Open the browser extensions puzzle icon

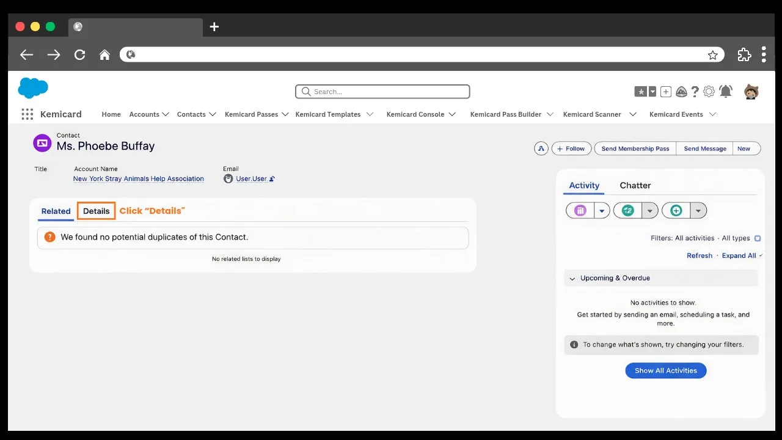click(744, 54)
